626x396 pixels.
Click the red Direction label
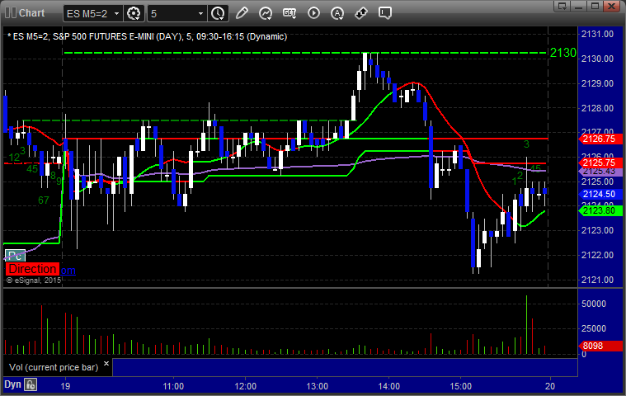(32, 269)
